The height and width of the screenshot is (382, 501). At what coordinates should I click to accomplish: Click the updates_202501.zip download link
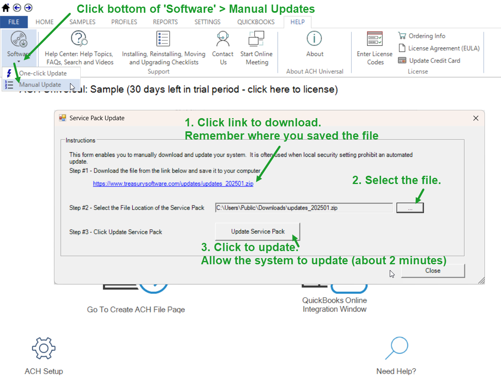coord(173,184)
